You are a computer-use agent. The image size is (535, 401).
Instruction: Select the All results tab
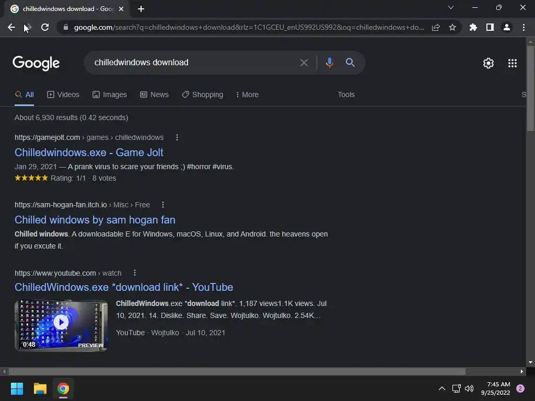(x=24, y=95)
